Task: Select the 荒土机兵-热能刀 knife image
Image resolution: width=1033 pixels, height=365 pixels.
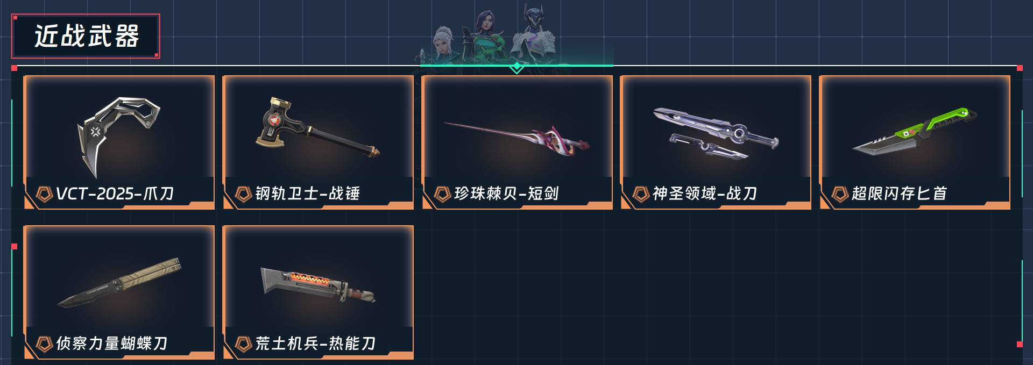Action: (x=318, y=285)
